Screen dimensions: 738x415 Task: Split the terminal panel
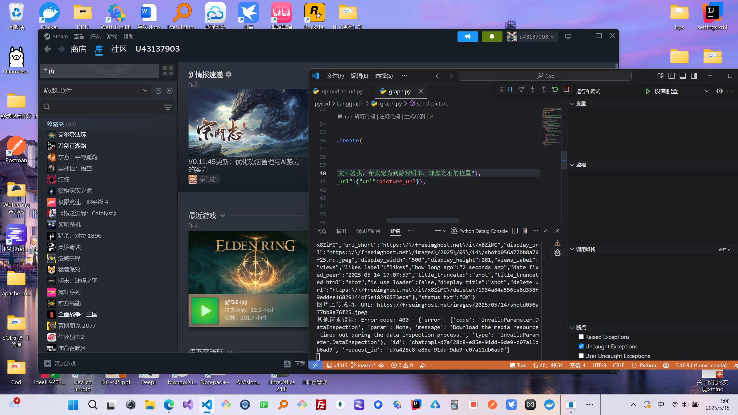pos(515,231)
